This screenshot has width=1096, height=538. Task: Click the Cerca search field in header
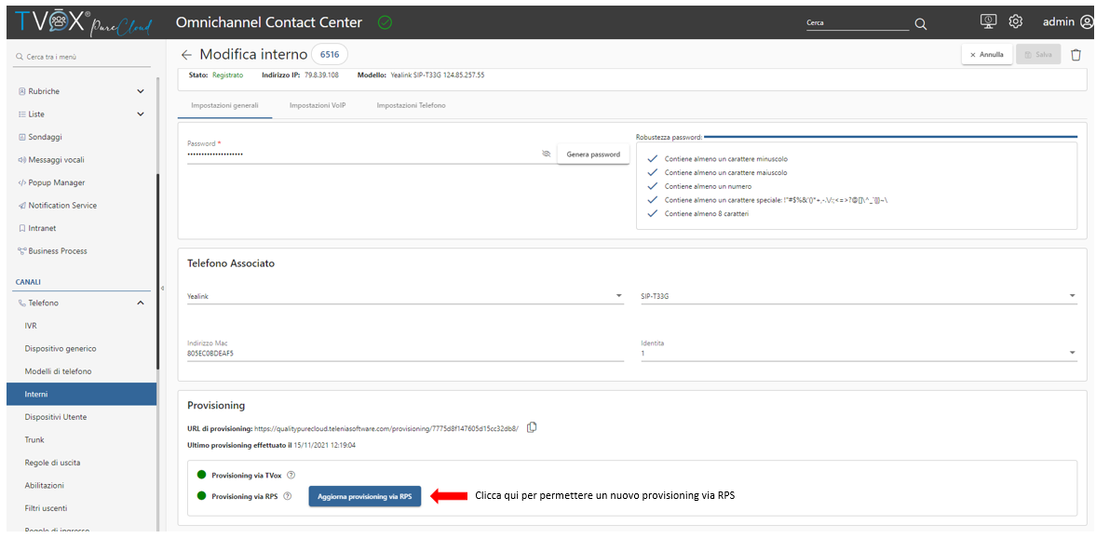[x=858, y=23]
